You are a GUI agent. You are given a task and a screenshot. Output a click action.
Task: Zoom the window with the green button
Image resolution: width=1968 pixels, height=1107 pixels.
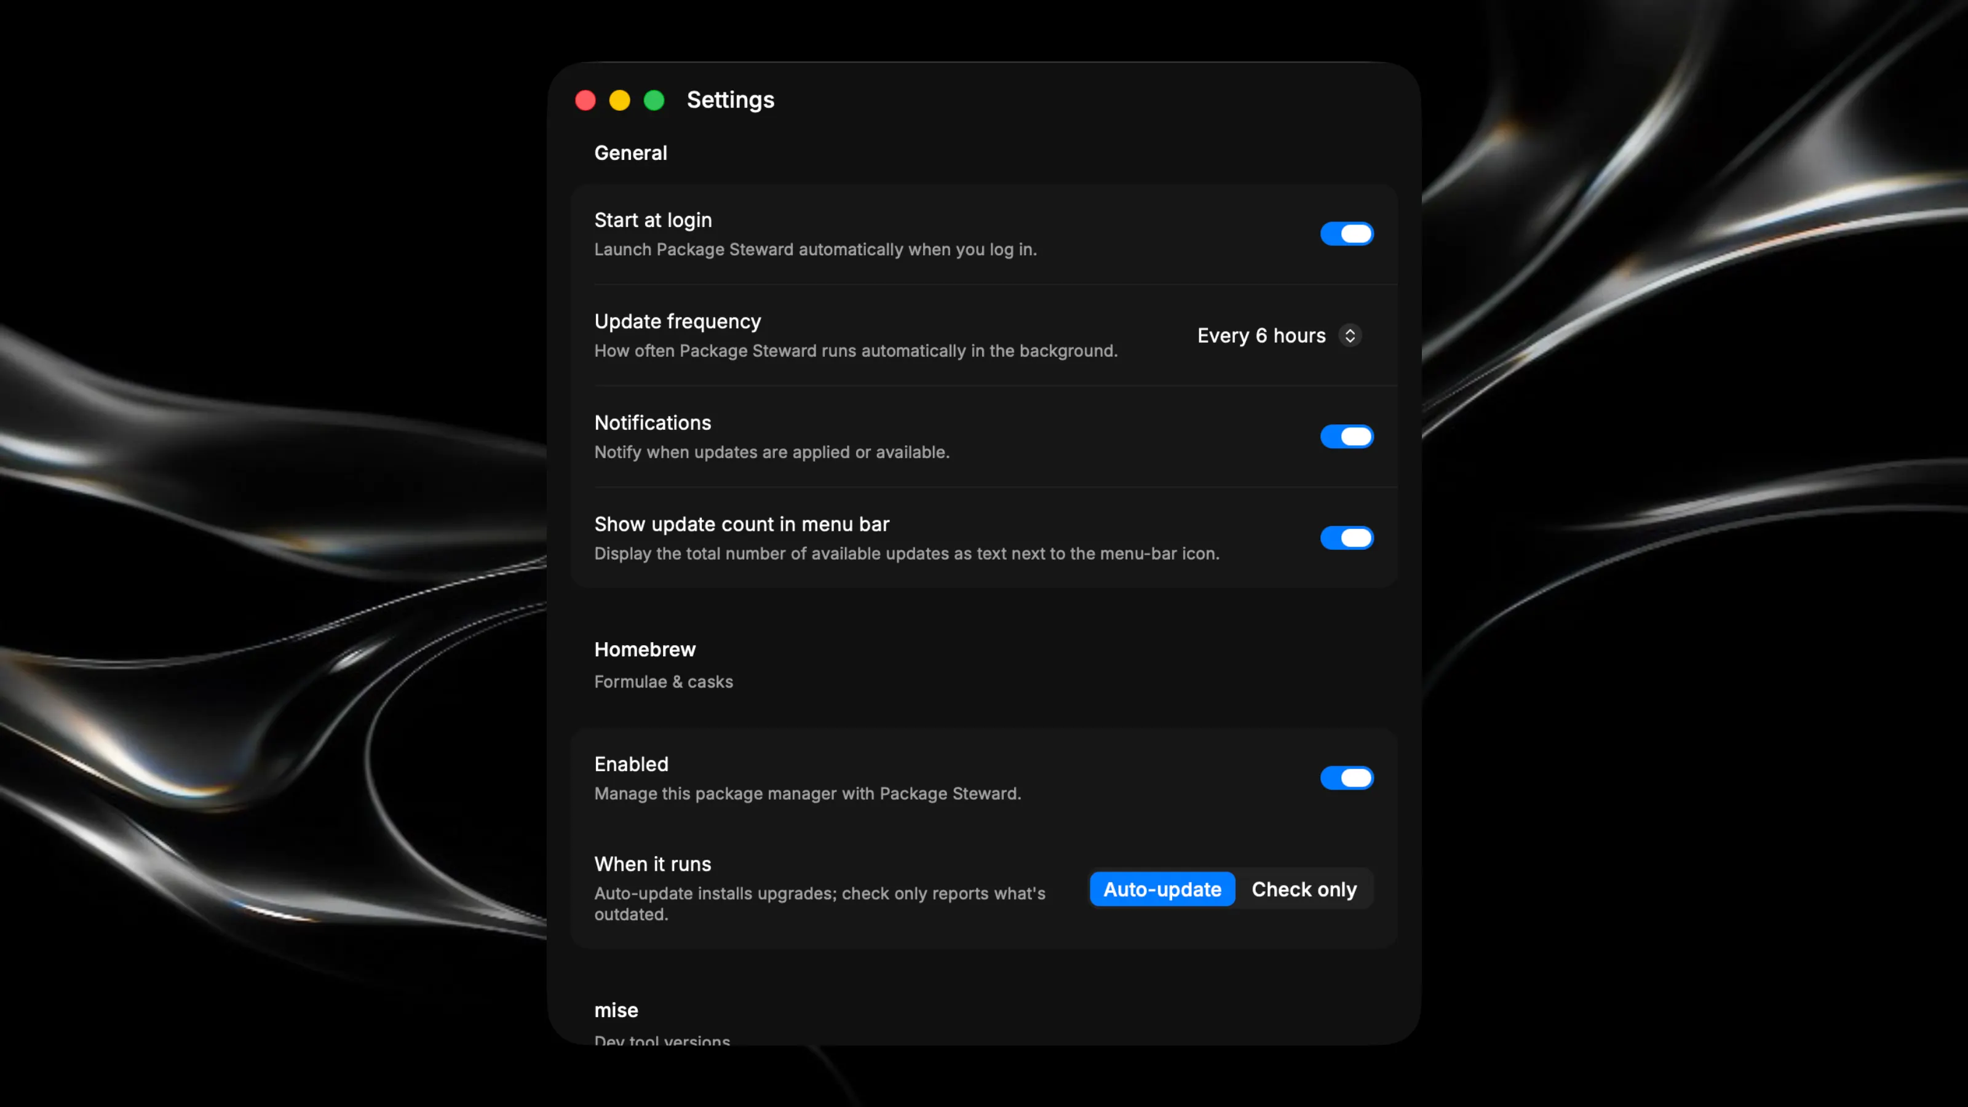654,100
